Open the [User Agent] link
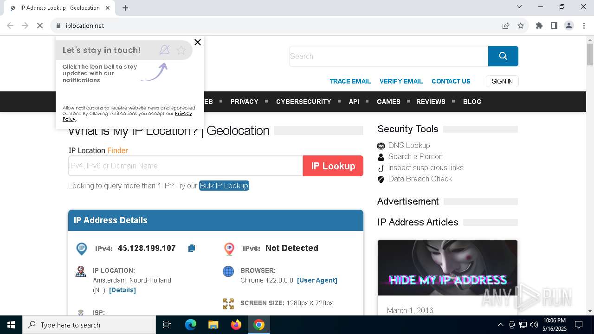This screenshot has height=334, width=594. pos(317,280)
